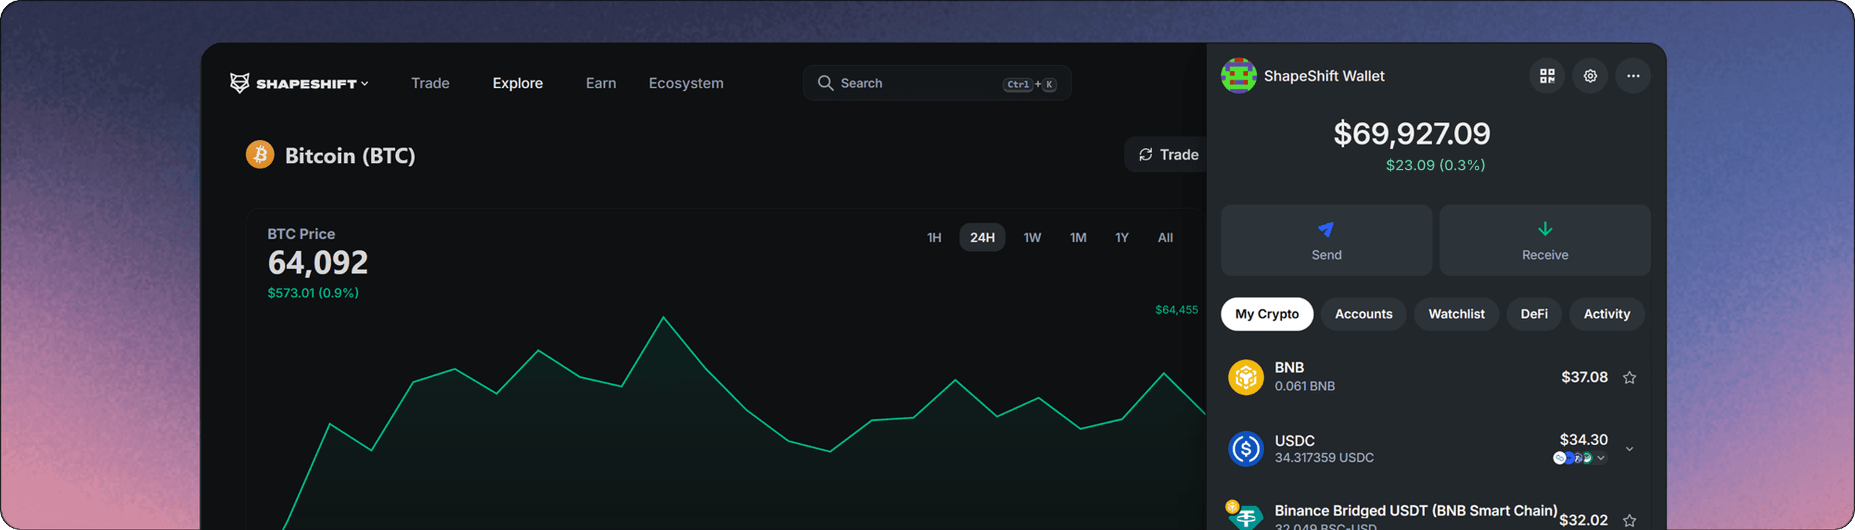The image size is (1855, 530).
Task: Star the Binance Bridged USDT asset
Action: click(x=1629, y=520)
